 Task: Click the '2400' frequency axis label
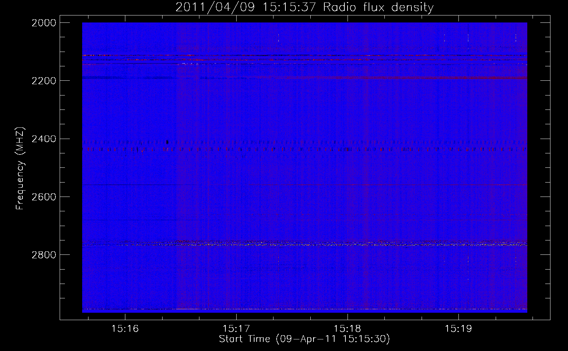coord(44,139)
